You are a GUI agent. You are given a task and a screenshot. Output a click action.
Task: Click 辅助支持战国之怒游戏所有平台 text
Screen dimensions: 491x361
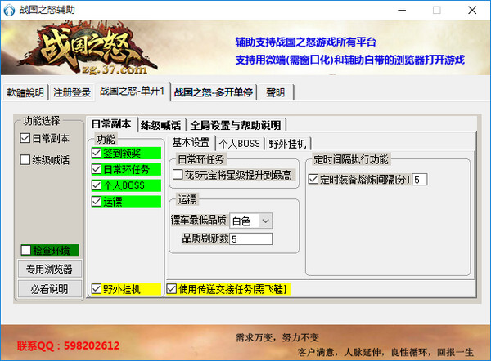click(305, 42)
